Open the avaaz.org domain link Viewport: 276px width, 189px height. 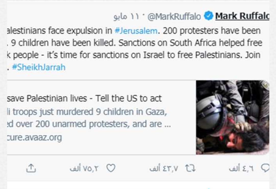click(x=34, y=137)
